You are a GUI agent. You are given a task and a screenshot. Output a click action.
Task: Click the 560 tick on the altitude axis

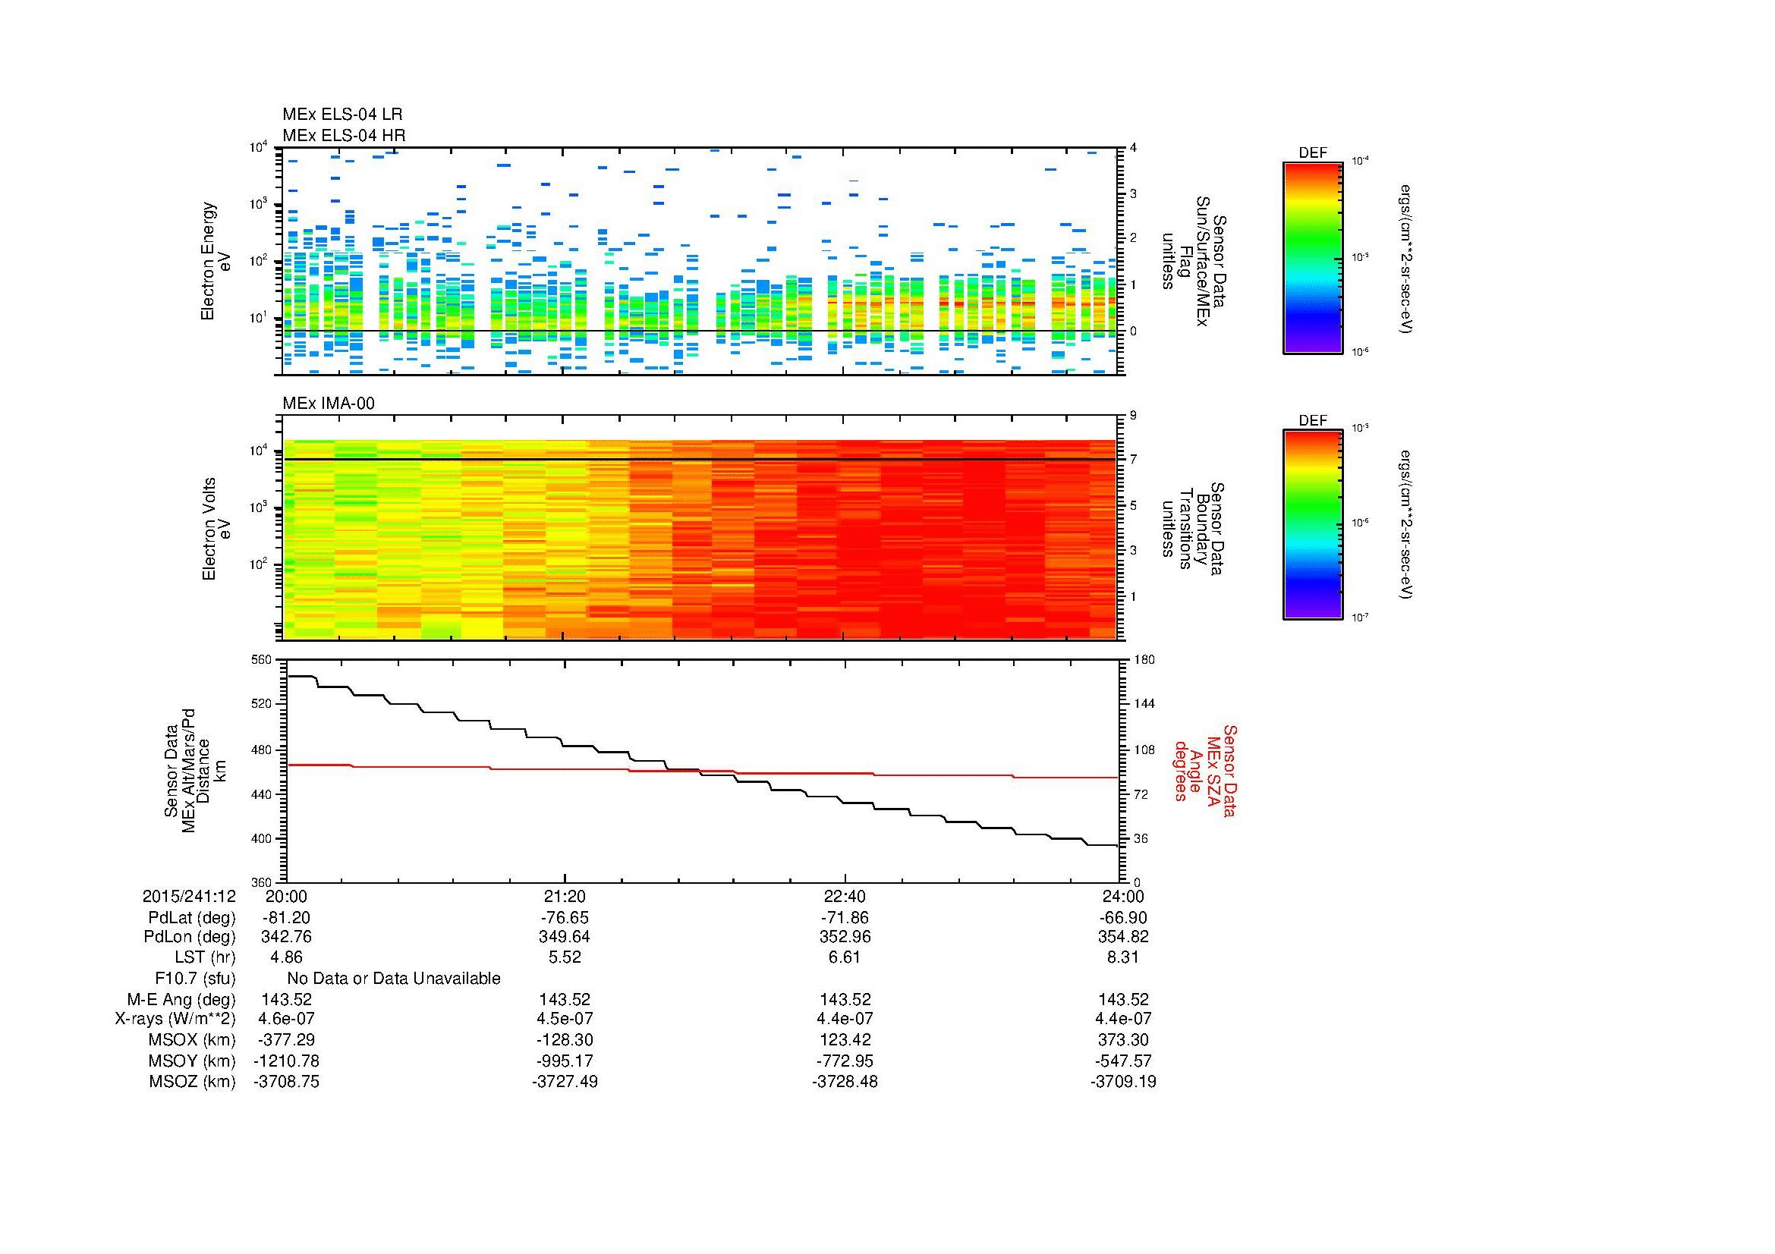tap(263, 660)
